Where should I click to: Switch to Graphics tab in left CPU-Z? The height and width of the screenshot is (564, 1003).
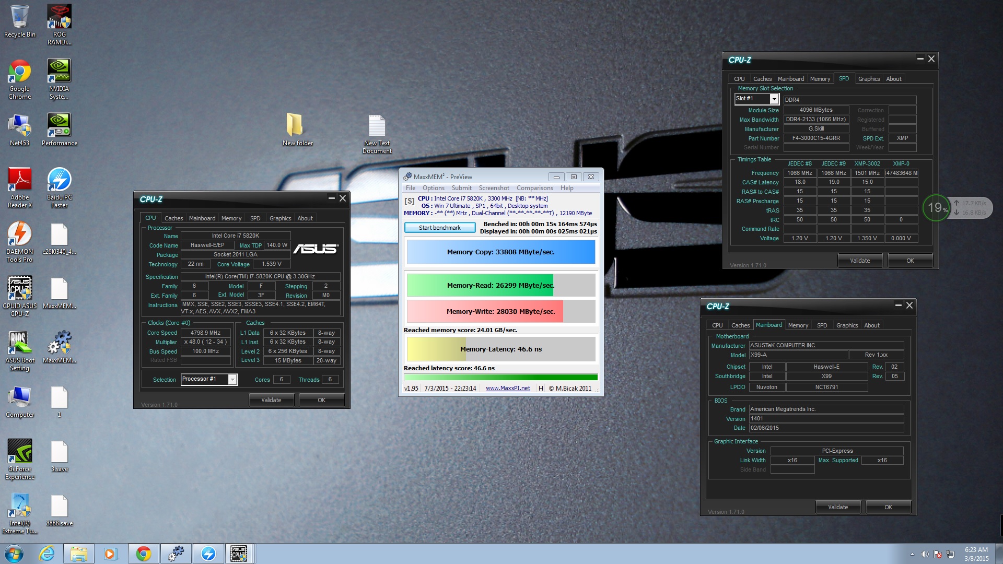click(280, 218)
